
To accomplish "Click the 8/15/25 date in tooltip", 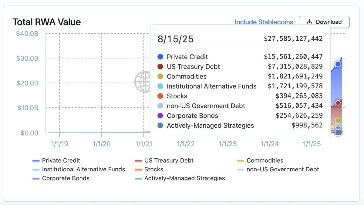I will click(x=175, y=39).
